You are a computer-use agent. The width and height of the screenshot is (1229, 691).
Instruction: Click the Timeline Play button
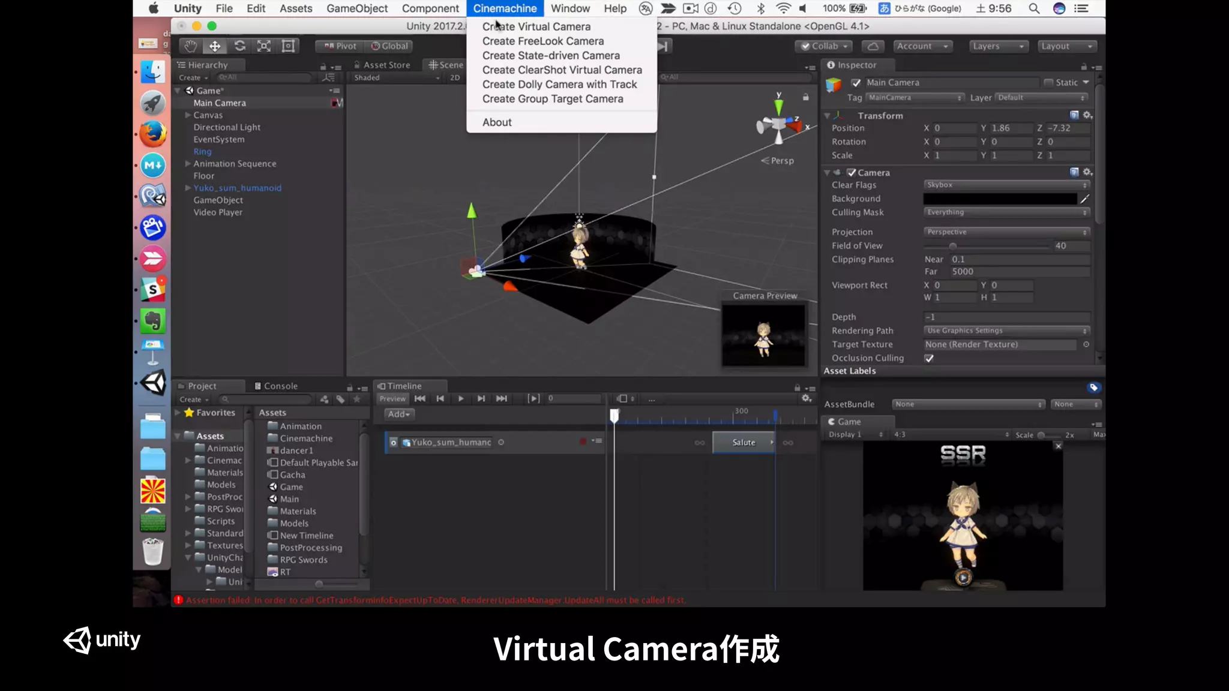pyautogui.click(x=460, y=399)
